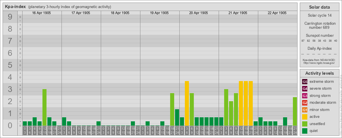342x138 pixels.
Task: Click the 20 Apr 6-9h unsettled bar
Action: click(192, 109)
